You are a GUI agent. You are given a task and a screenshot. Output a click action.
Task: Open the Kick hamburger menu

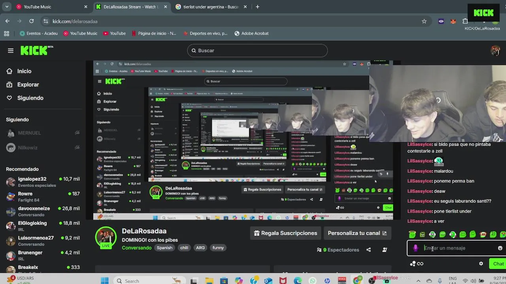pyautogui.click(x=11, y=50)
